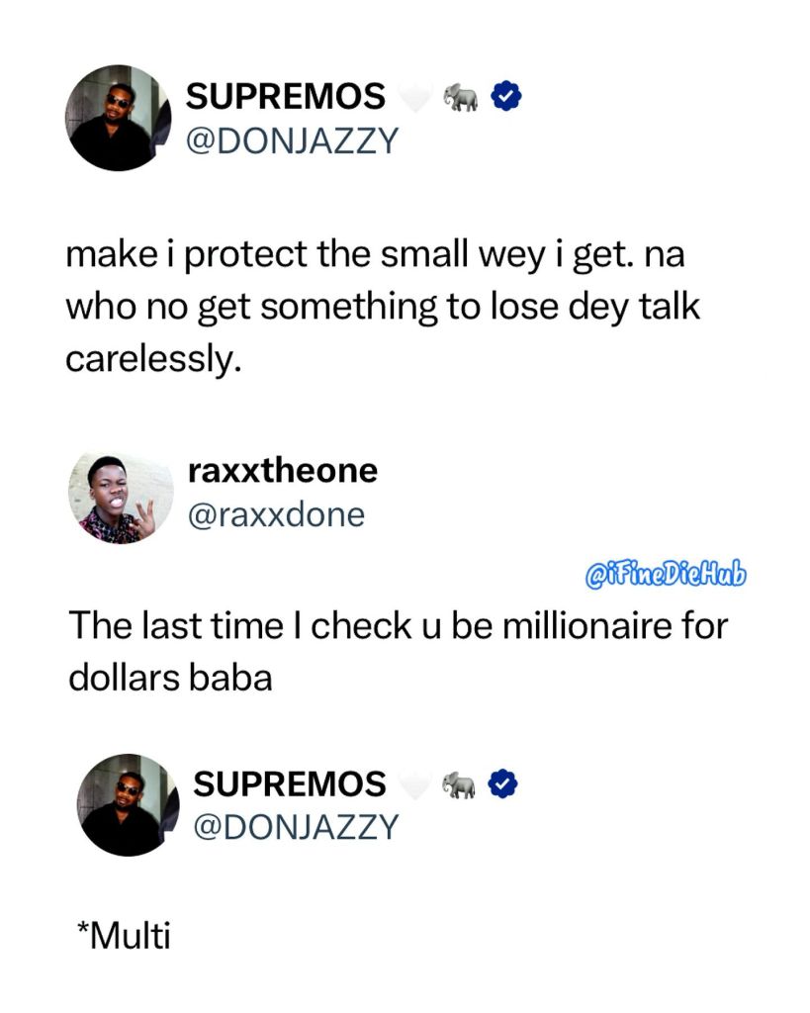This screenshot has height=1013, width=810.
Task: Click the white heart emoji in the first tweet header
Action: coord(412,97)
